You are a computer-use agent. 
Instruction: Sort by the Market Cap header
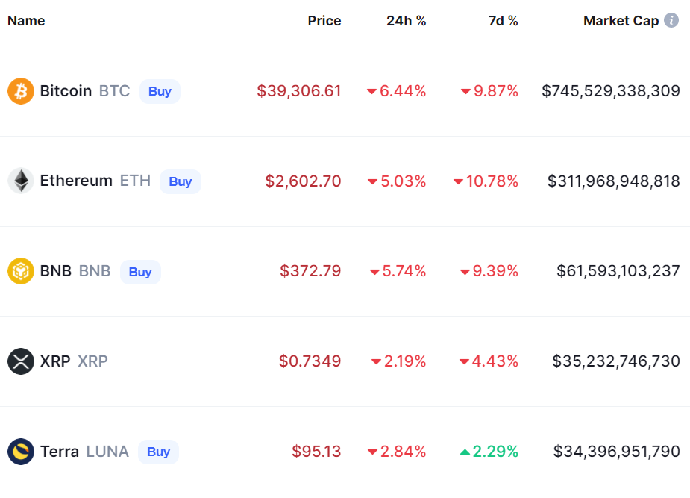[621, 21]
